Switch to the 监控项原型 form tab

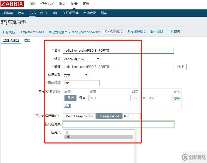click(11, 40)
